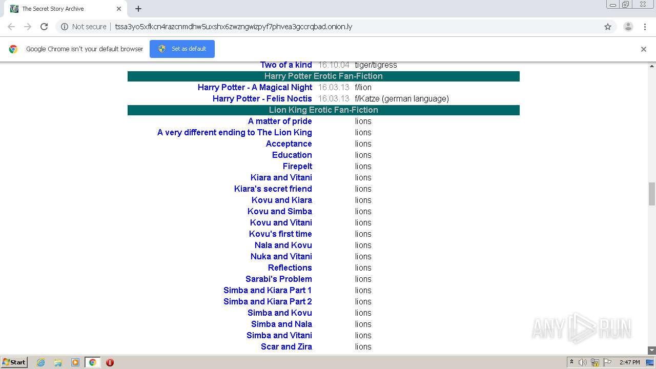Click the date 16.10.04
The height and width of the screenshot is (369, 656).
pyautogui.click(x=334, y=65)
